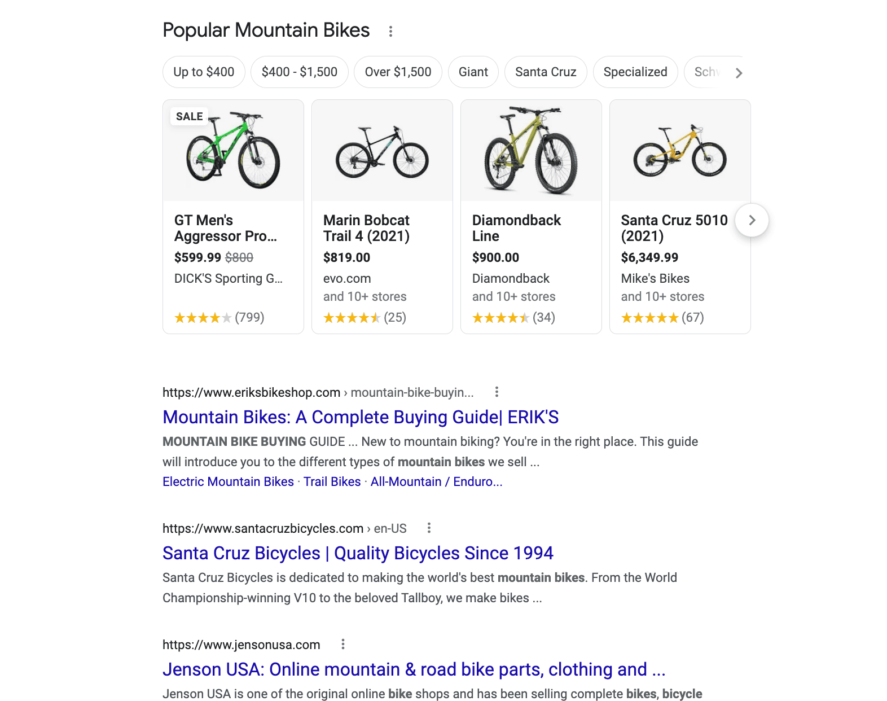The height and width of the screenshot is (701, 887).
Task: Open Marin Bobcat Trail 4 bike image
Action: [x=382, y=150]
